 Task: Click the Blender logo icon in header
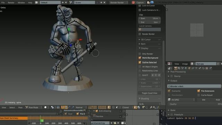coord(152,2)
